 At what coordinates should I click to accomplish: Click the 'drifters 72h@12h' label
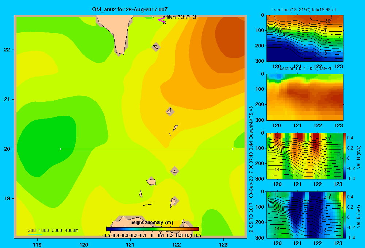[180, 17]
